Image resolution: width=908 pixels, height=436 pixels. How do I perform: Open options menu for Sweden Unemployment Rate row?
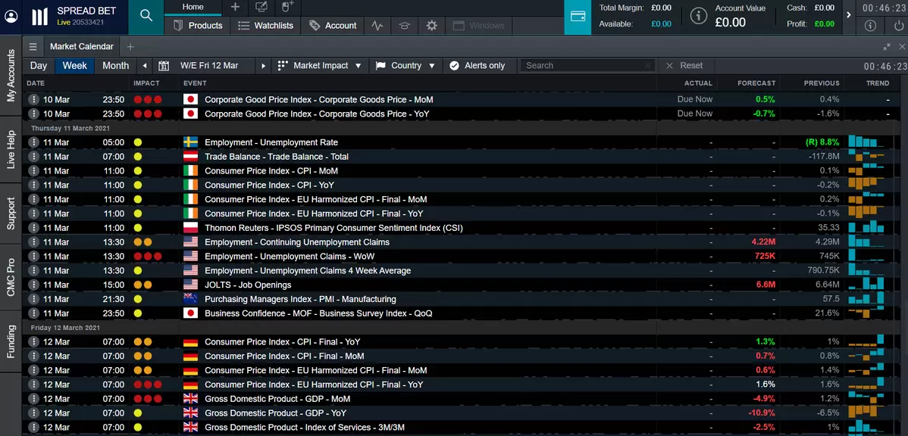(x=33, y=142)
